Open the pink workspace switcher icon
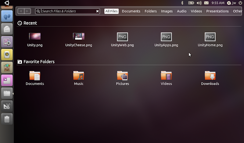Image resolution: width=244 pixels, height=143 pixels. point(7,80)
